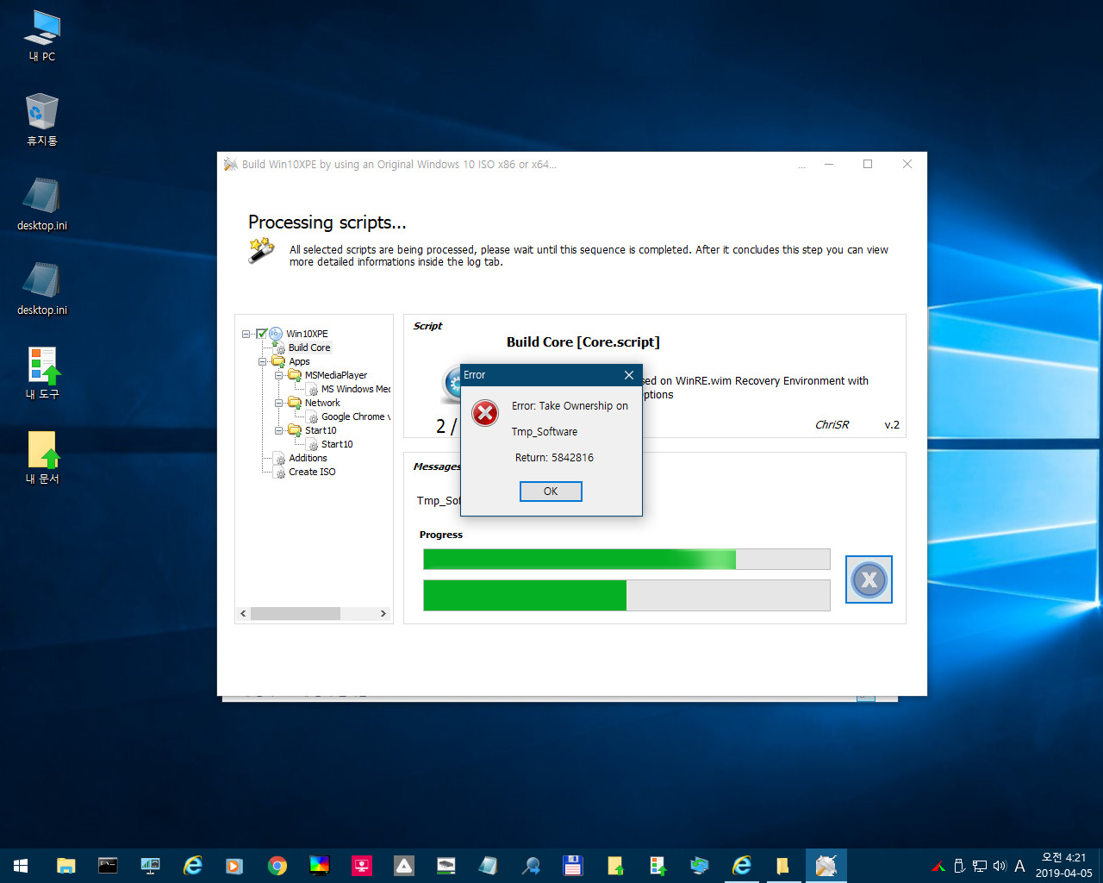The height and width of the screenshot is (883, 1103).
Task: Click the Create ISO script gear icon
Action: (280, 472)
